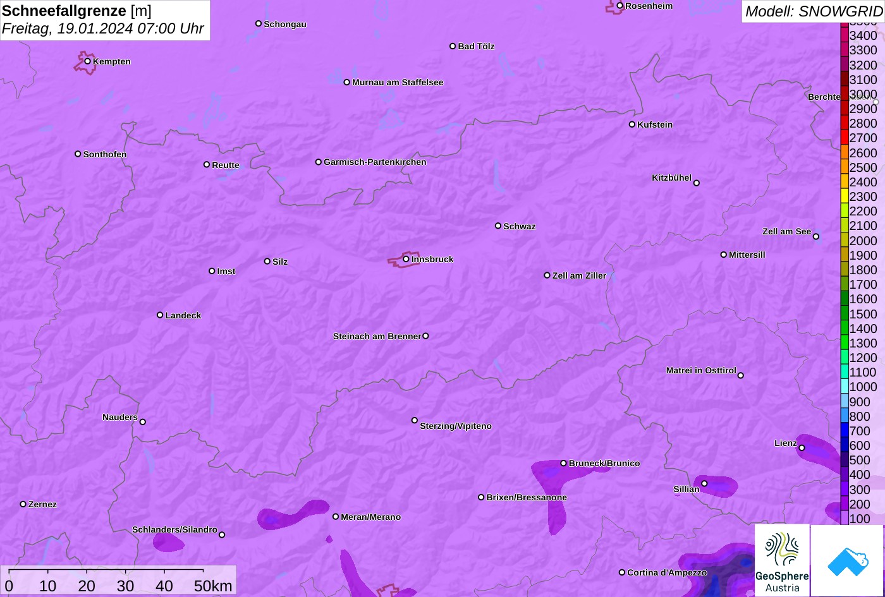Click the Cortina d'Ampezzo marker
Screen dimensions: 885x597
(x=622, y=572)
